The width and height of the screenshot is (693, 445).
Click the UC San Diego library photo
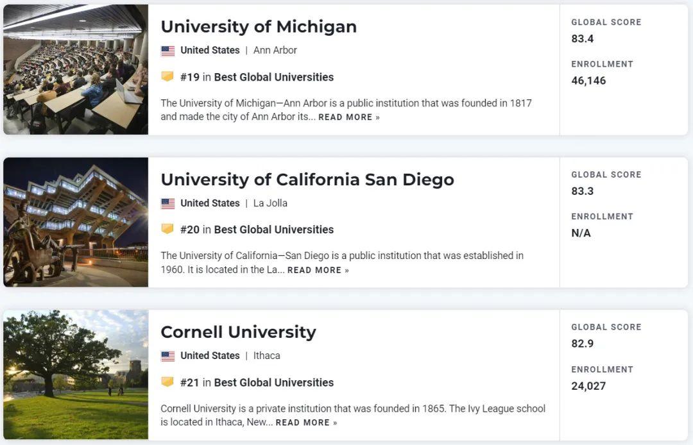tap(76, 222)
